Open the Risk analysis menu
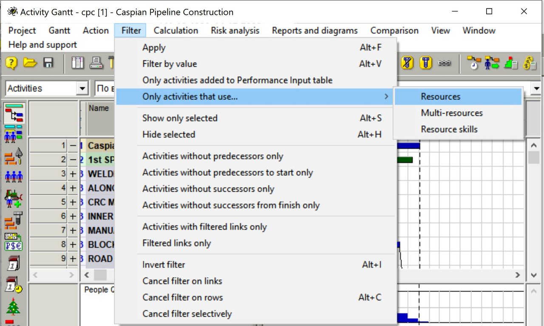Image resolution: width=544 pixels, height=326 pixels. tap(235, 31)
